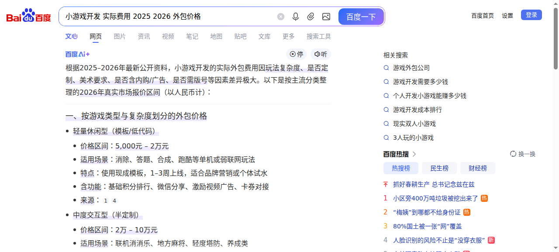Start voice search with microphone icon
The image size is (559, 252).
coord(296,17)
